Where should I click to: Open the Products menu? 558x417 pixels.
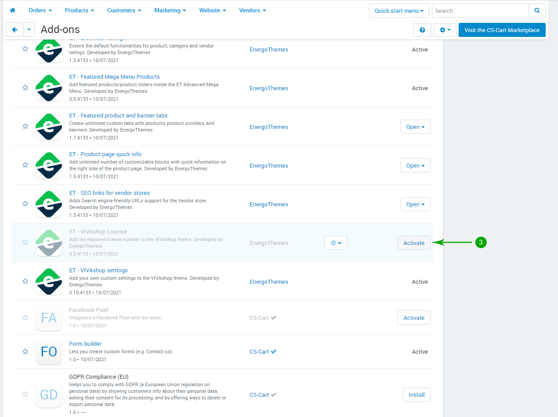(x=80, y=10)
